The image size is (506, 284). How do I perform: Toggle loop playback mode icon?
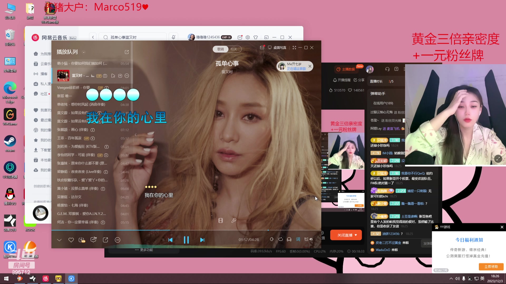click(280, 239)
